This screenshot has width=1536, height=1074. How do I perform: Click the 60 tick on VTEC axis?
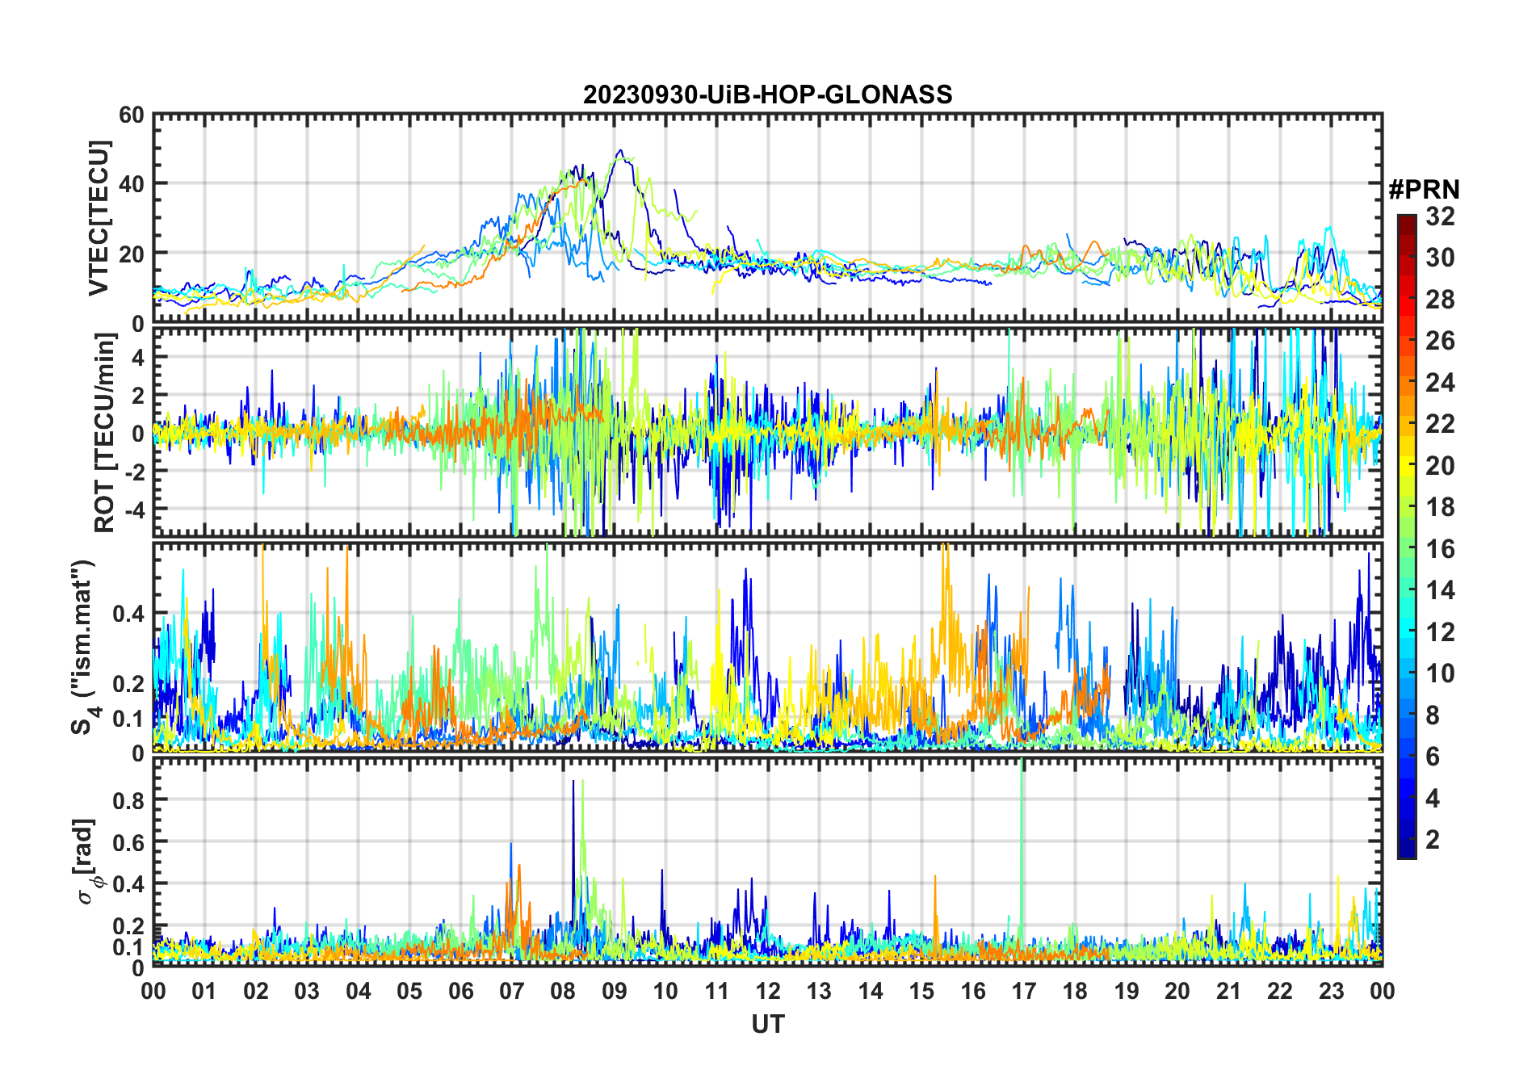point(131,115)
